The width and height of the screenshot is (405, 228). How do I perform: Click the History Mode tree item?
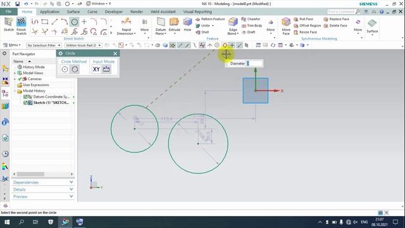[34, 67]
